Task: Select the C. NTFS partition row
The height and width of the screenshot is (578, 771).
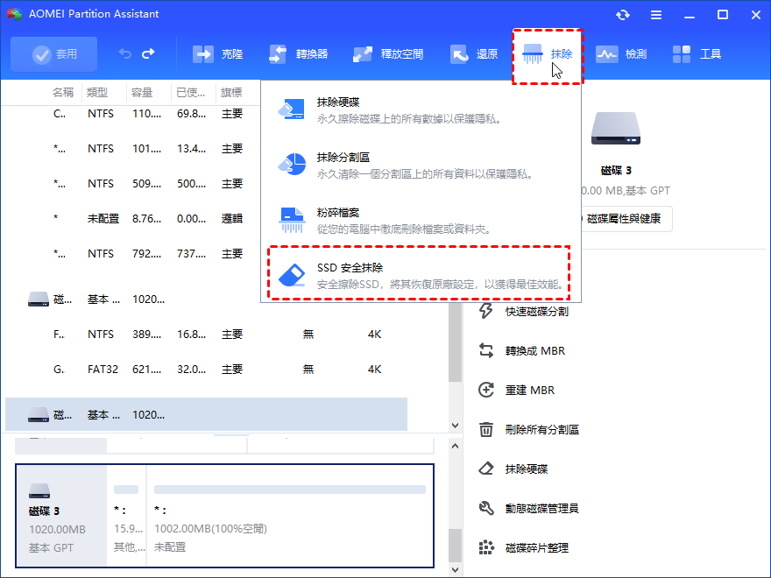Action: point(133,114)
